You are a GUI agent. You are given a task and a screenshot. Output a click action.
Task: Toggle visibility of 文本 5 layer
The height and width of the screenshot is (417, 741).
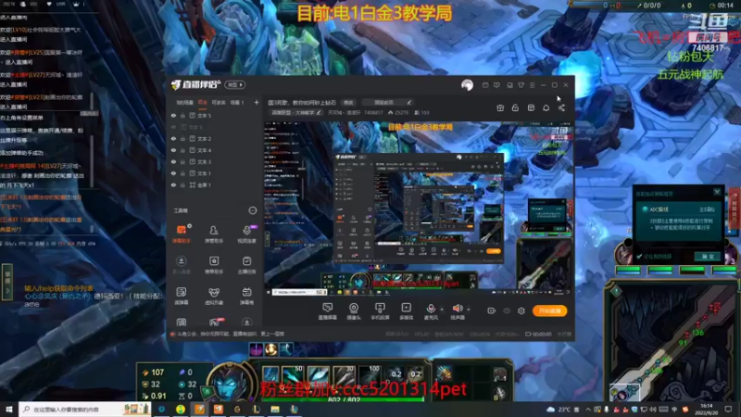(x=173, y=115)
